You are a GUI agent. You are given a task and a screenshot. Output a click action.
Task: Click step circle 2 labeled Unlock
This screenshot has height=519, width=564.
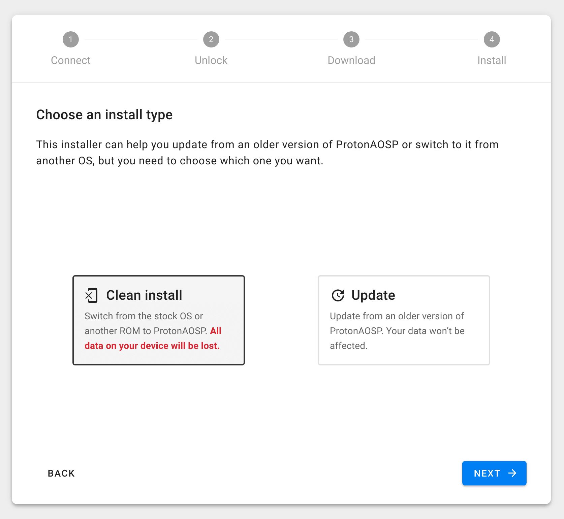pyautogui.click(x=211, y=39)
